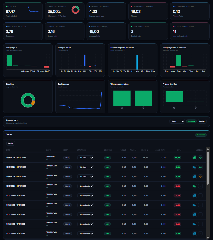Image resolution: width=213 pixels, height=240 pixels.
Task: Open image icon for the 1,90 net trade
Action: pyautogui.click(x=195, y=177)
